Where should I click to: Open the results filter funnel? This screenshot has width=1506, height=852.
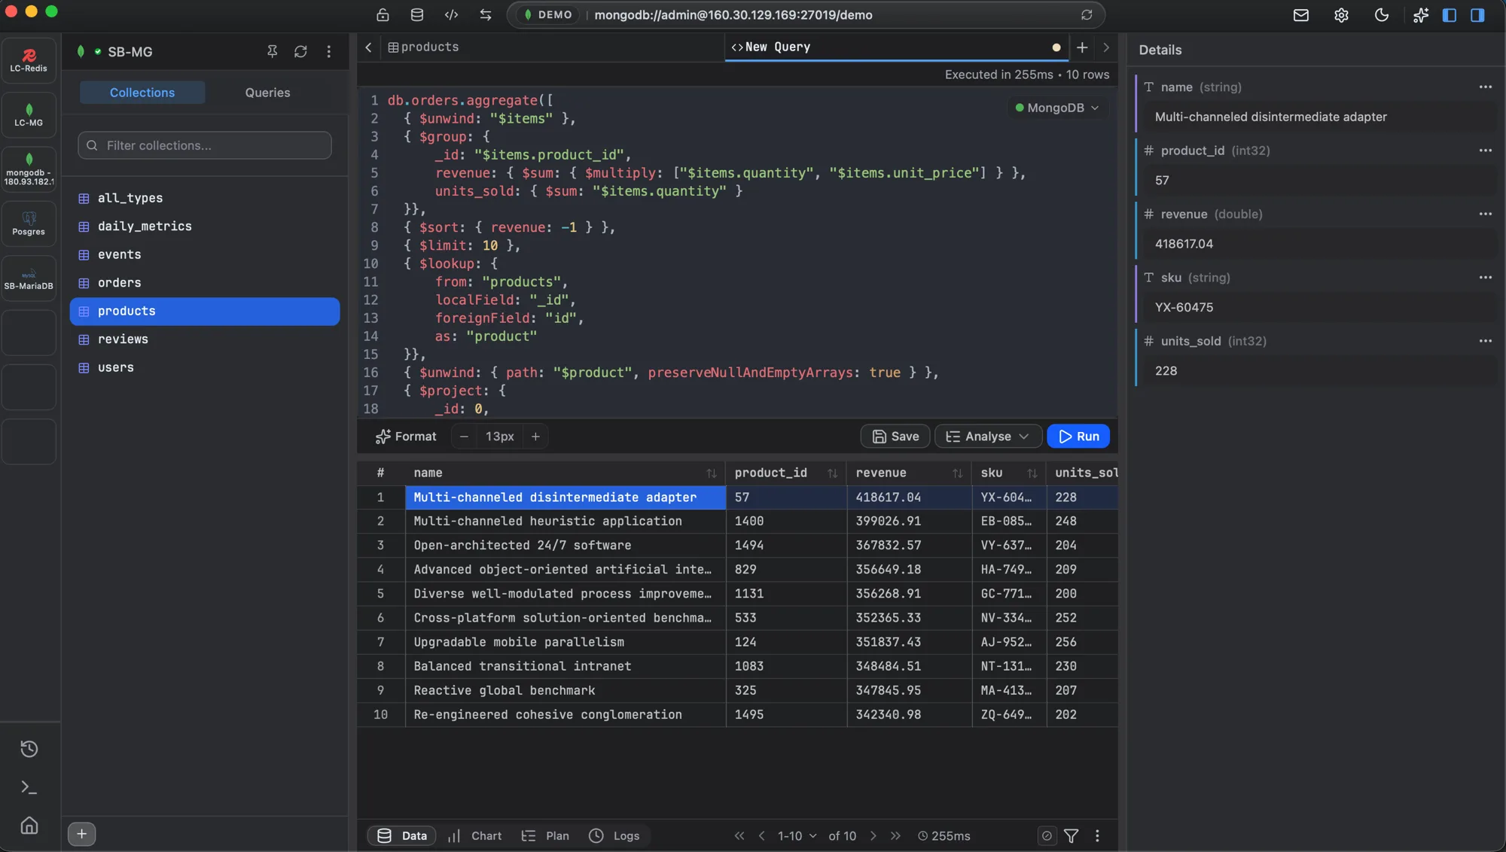[x=1071, y=835]
